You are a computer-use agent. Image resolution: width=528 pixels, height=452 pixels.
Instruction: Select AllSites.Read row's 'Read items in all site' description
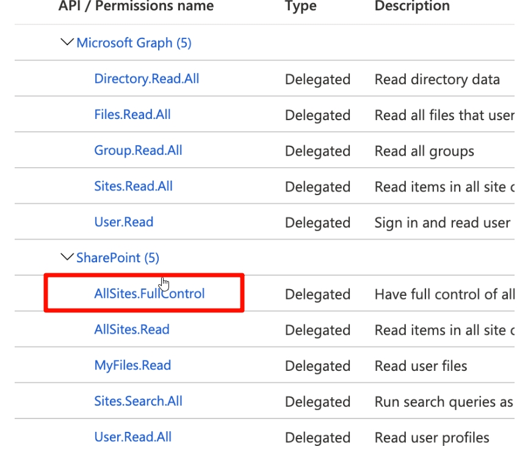pos(444,331)
